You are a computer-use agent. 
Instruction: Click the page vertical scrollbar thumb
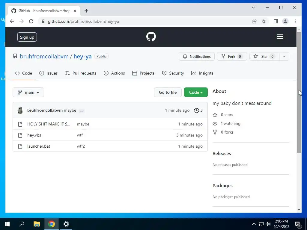tap(299, 92)
